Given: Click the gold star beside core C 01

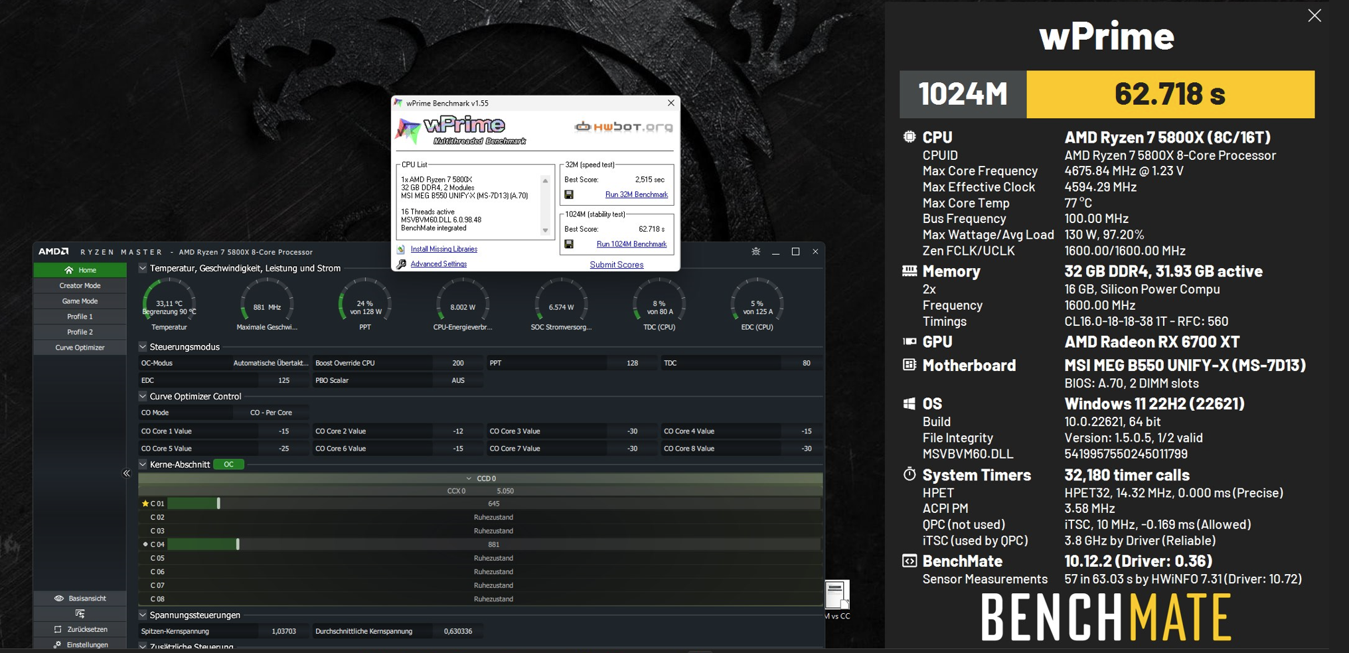Looking at the screenshot, I should [x=145, y=504].
